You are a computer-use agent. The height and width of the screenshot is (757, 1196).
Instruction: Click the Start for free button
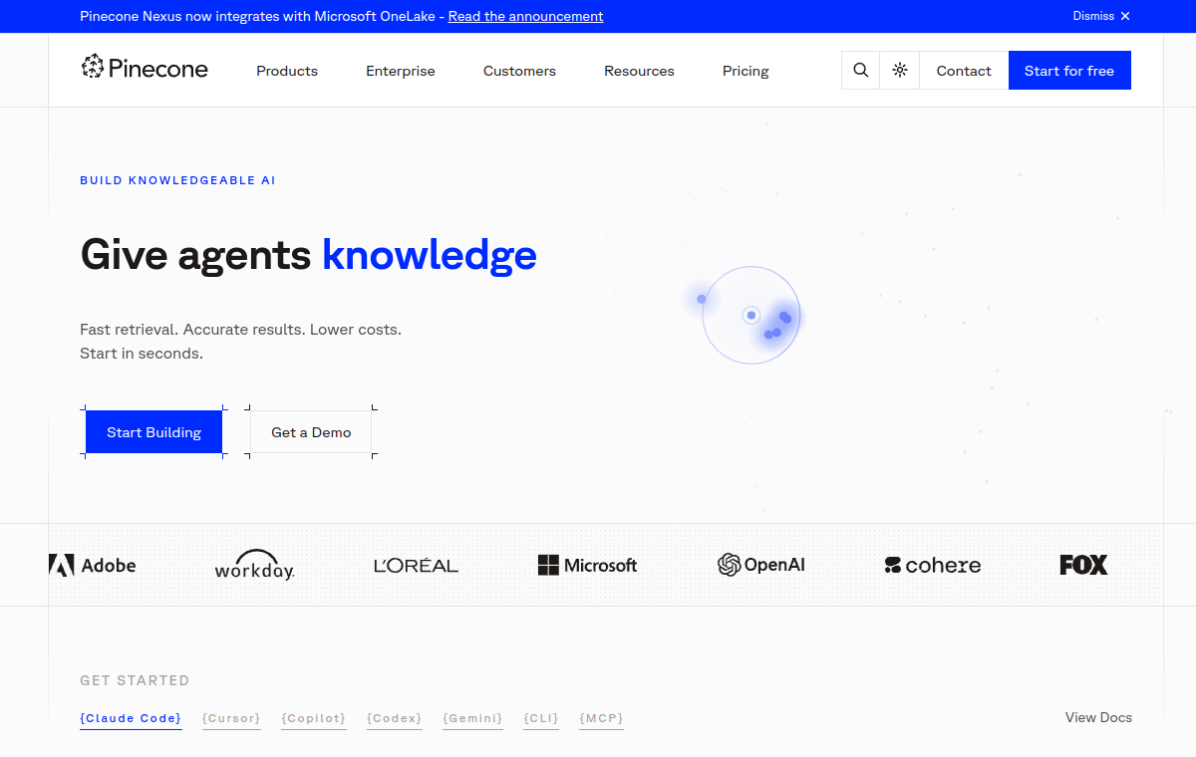[1069, 71]
